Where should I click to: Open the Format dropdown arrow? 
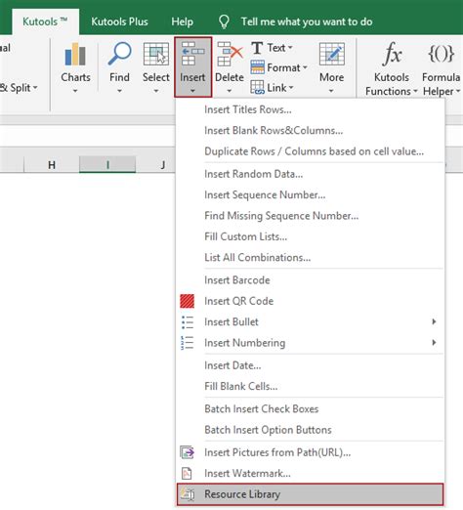click(x=305, y=67)
